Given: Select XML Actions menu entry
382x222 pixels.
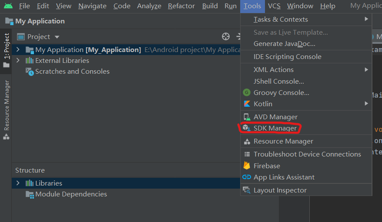Looking at the screenshot, I should tap(306, 70).
